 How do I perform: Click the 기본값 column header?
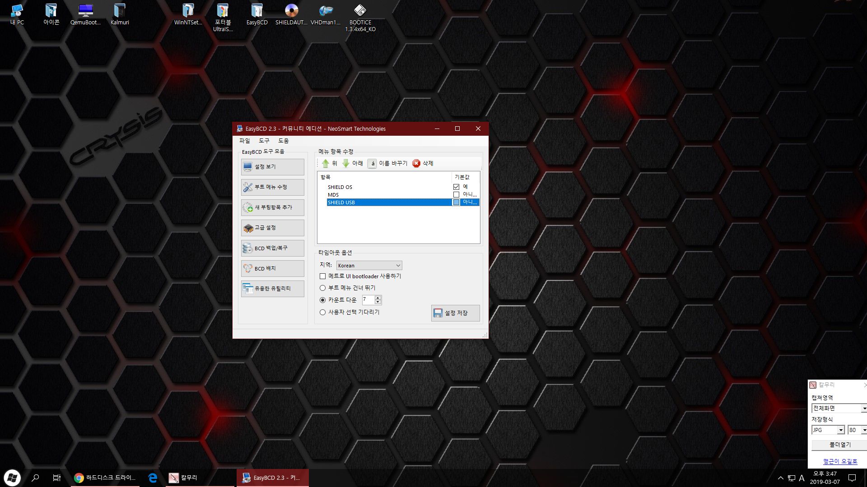465,177
